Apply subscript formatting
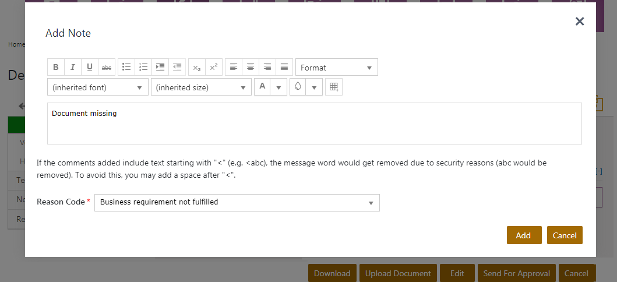This screenshot has width=617, height=282. coord(197,68)
